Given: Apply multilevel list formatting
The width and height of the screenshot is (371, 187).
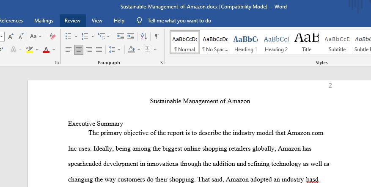Looking at the screenshot, I should point(102,36).
